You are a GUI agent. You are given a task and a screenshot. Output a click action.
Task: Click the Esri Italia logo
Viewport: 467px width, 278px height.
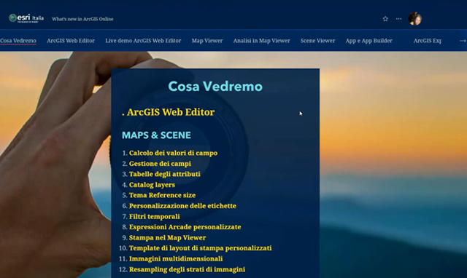pyautogui.click(x=26, y=18)
